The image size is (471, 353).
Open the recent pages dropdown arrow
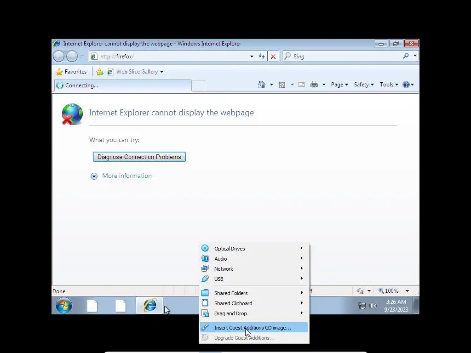point(82,57)
